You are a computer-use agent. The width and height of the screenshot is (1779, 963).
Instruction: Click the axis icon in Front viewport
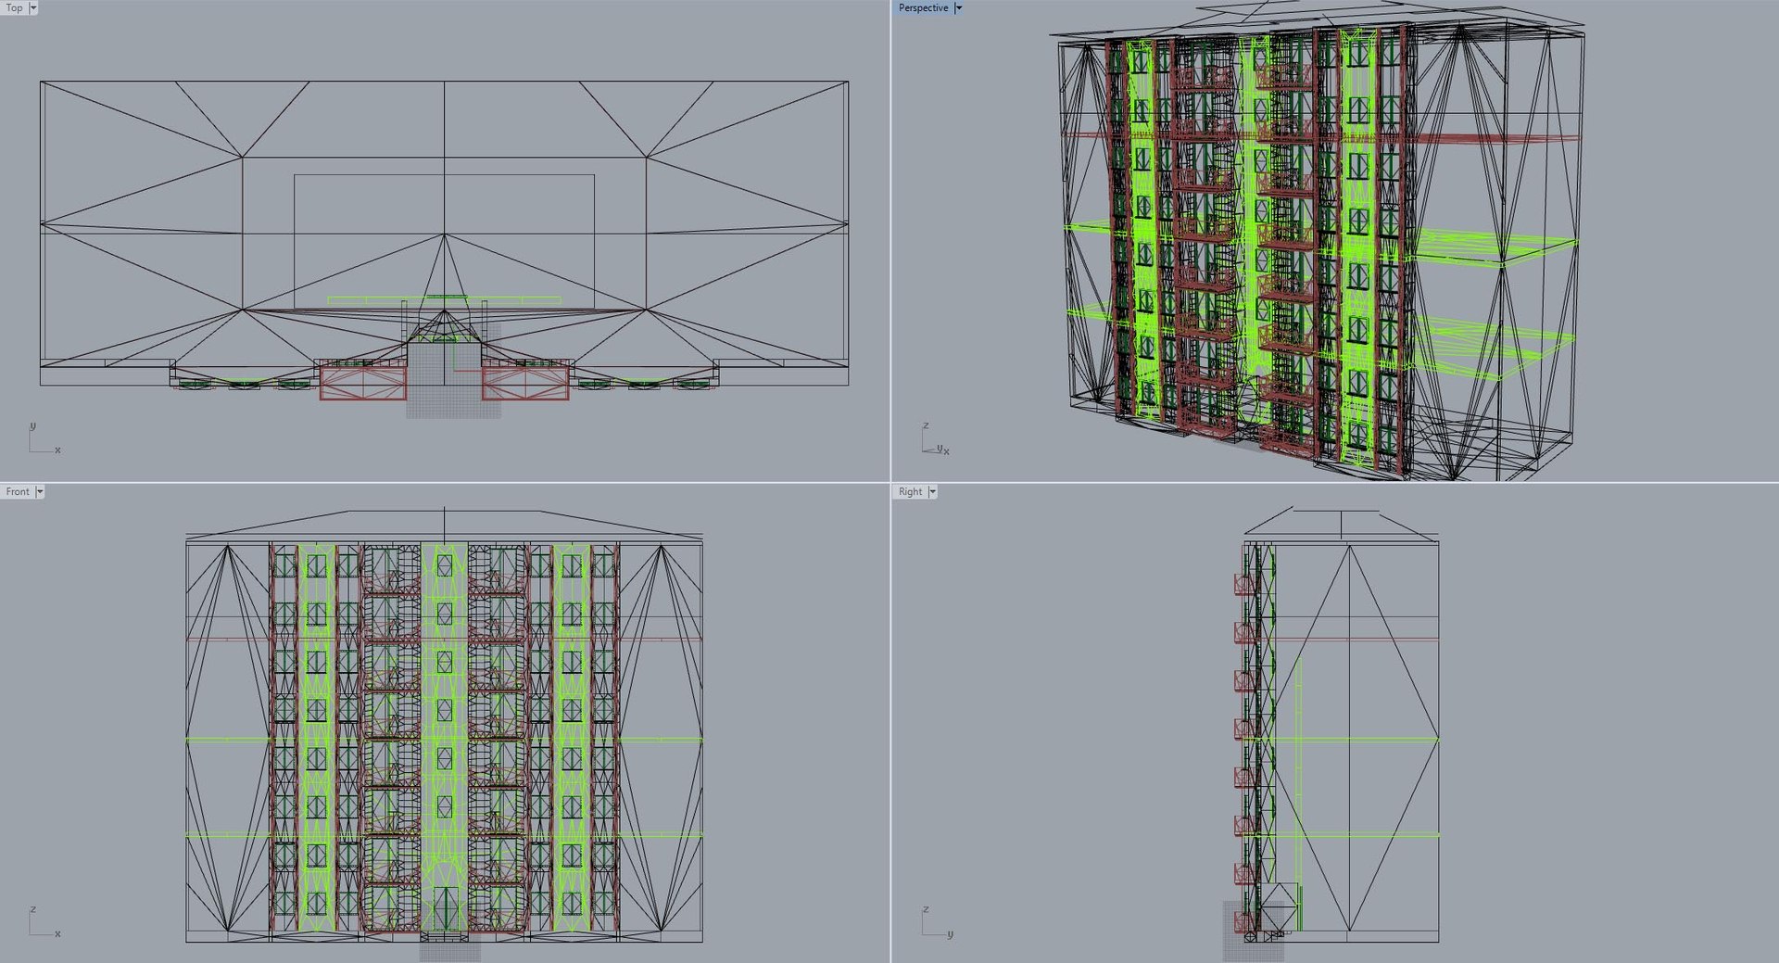(x=44, y=922)
